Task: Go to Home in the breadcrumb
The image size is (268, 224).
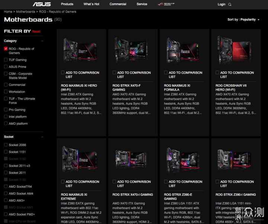Action: pos(8,12)
